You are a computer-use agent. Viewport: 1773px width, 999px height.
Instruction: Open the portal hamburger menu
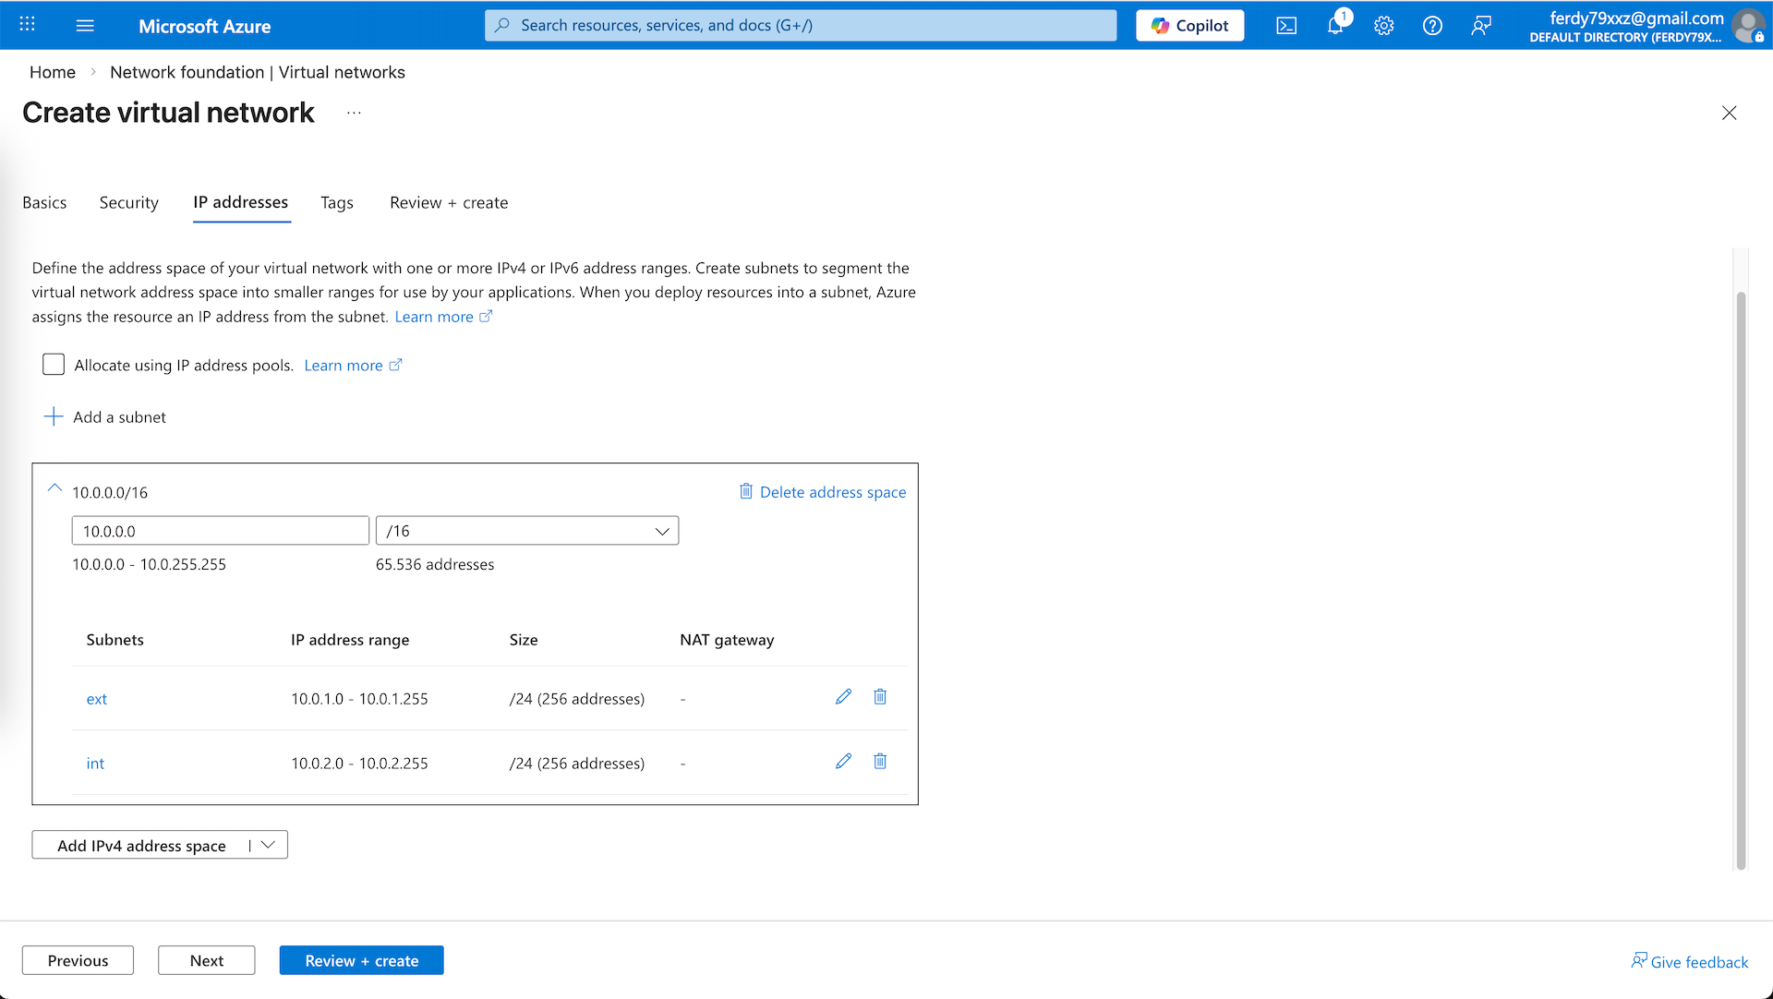85,26
